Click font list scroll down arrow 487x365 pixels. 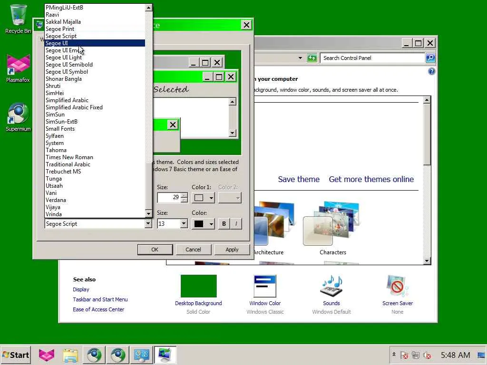(x=148, y=213)
